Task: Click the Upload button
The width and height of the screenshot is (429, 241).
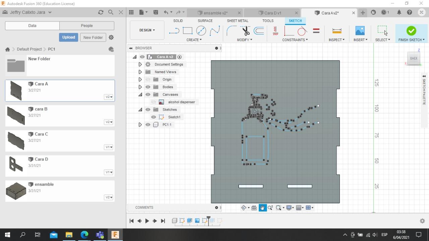Action: point(68,37)
